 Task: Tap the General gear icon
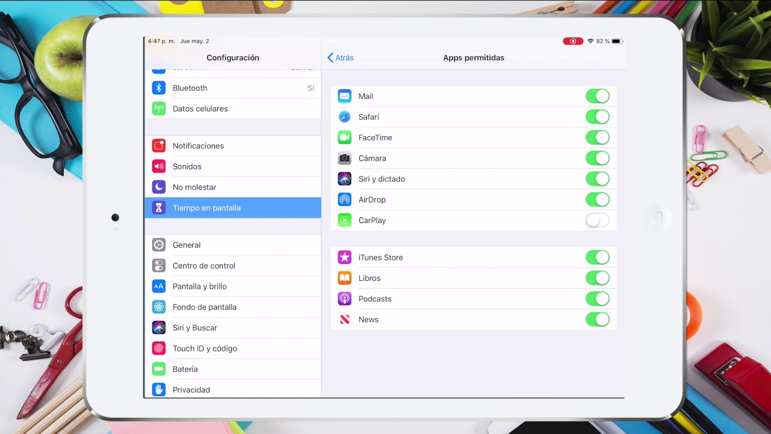(158, 245)
